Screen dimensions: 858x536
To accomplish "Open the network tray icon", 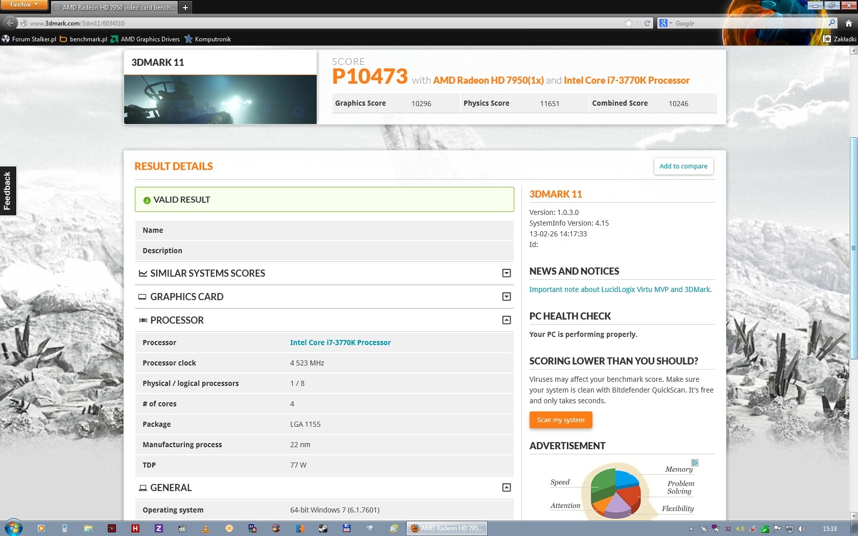I will [790, 529].
